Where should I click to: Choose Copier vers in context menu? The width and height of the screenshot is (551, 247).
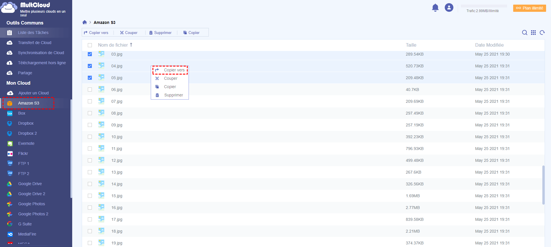click(x=170, y=70)
